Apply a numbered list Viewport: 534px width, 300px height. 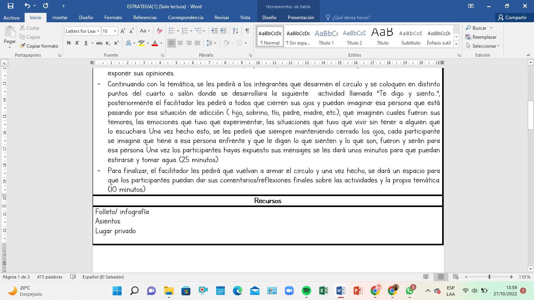[x=185, y=31]
